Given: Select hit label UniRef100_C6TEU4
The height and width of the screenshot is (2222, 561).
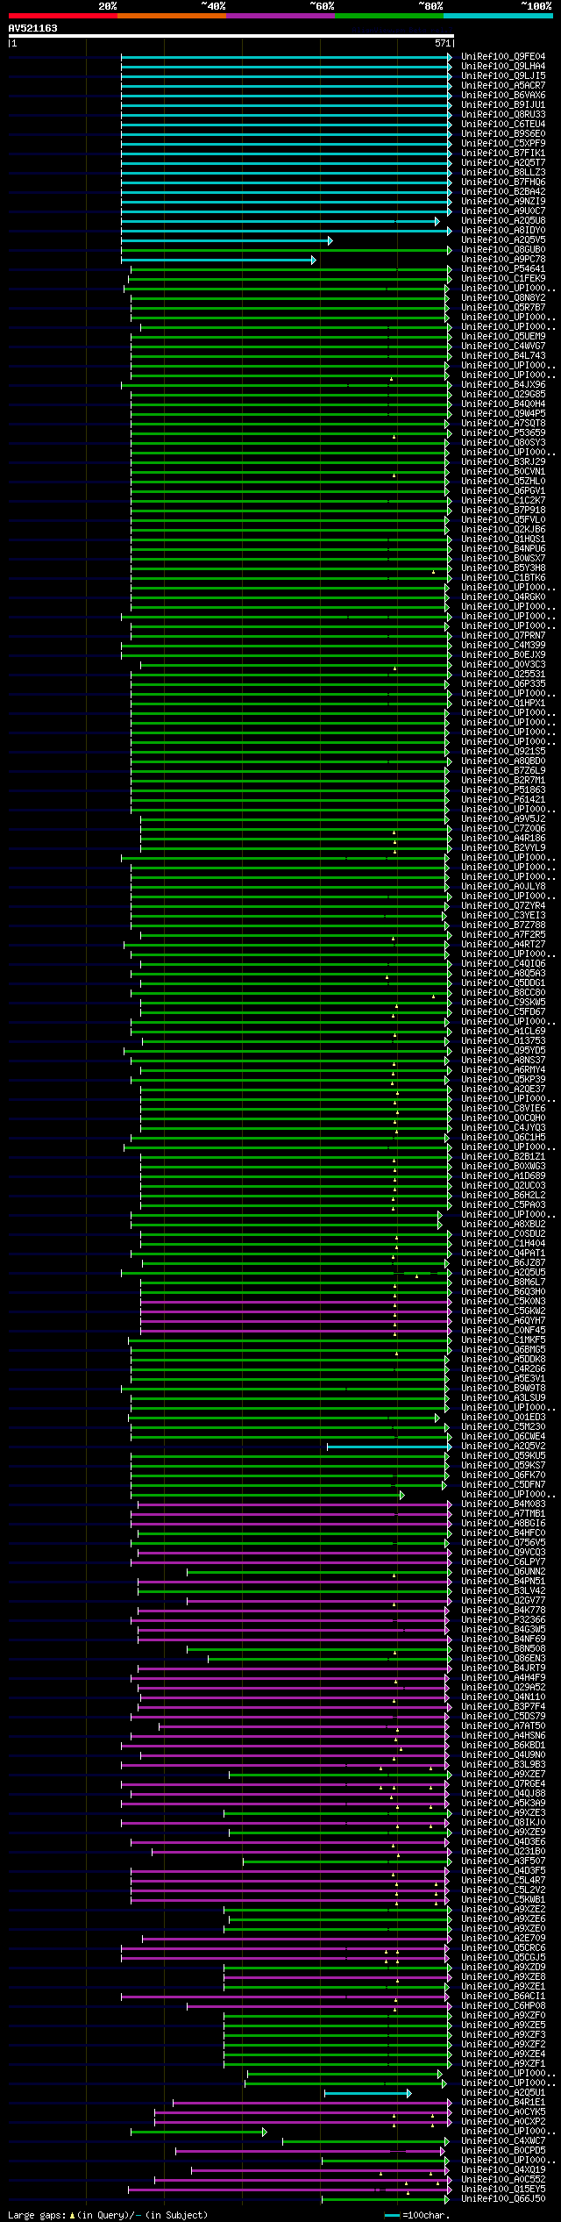Looking at the screenshot, I should pyautogui.click(x=503, y=125).
